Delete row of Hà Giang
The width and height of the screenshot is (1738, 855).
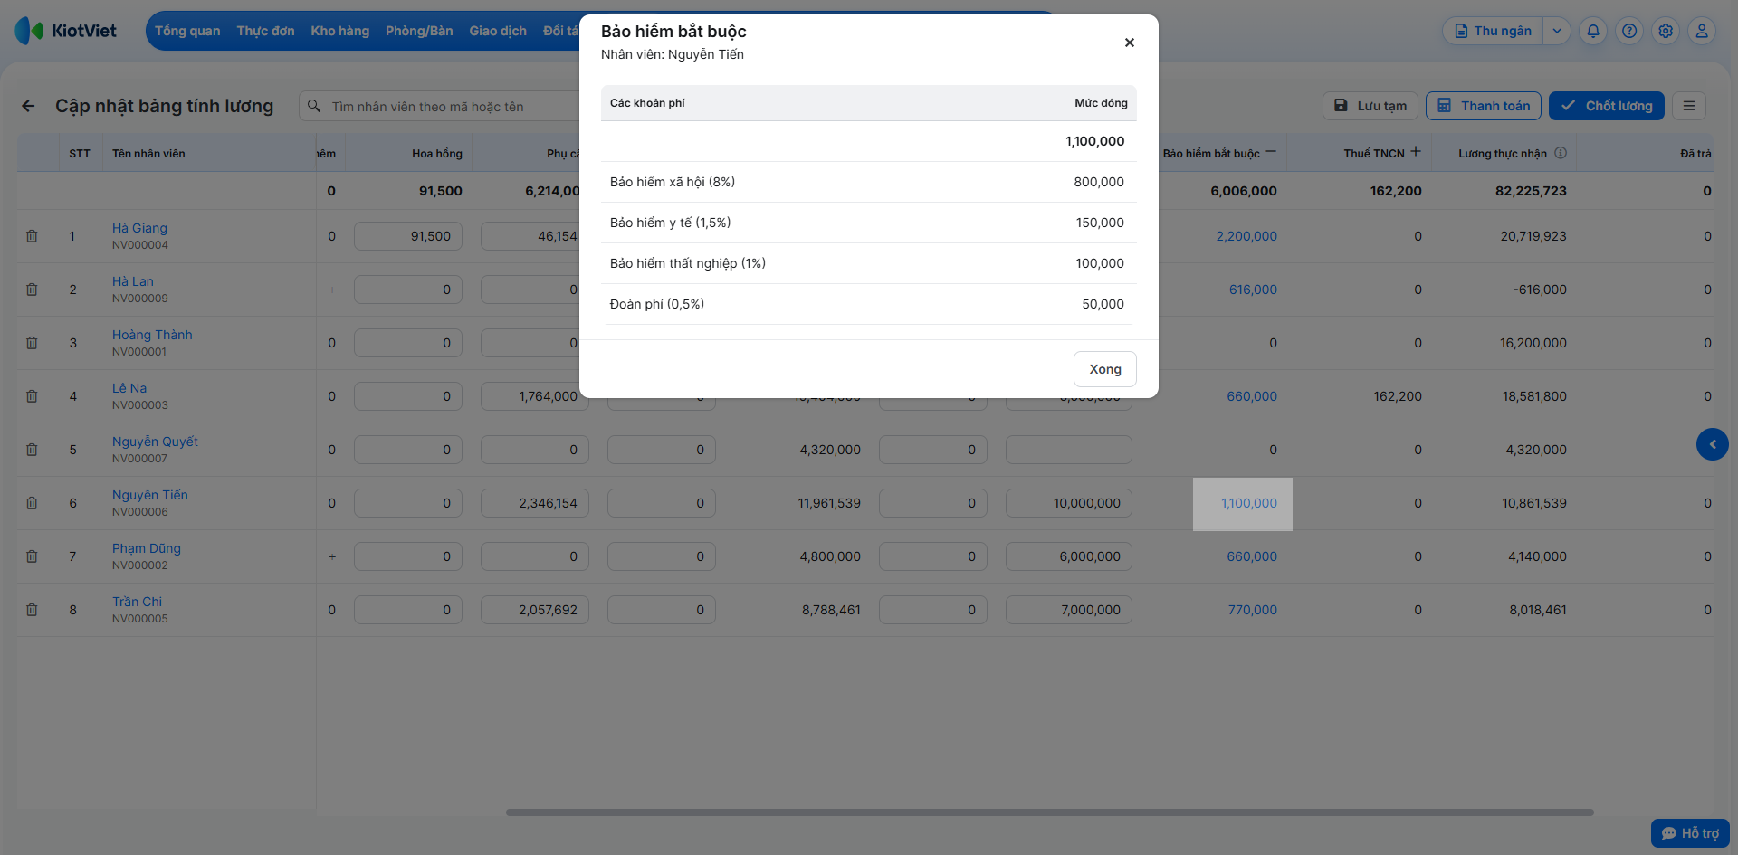pos(32,236)
